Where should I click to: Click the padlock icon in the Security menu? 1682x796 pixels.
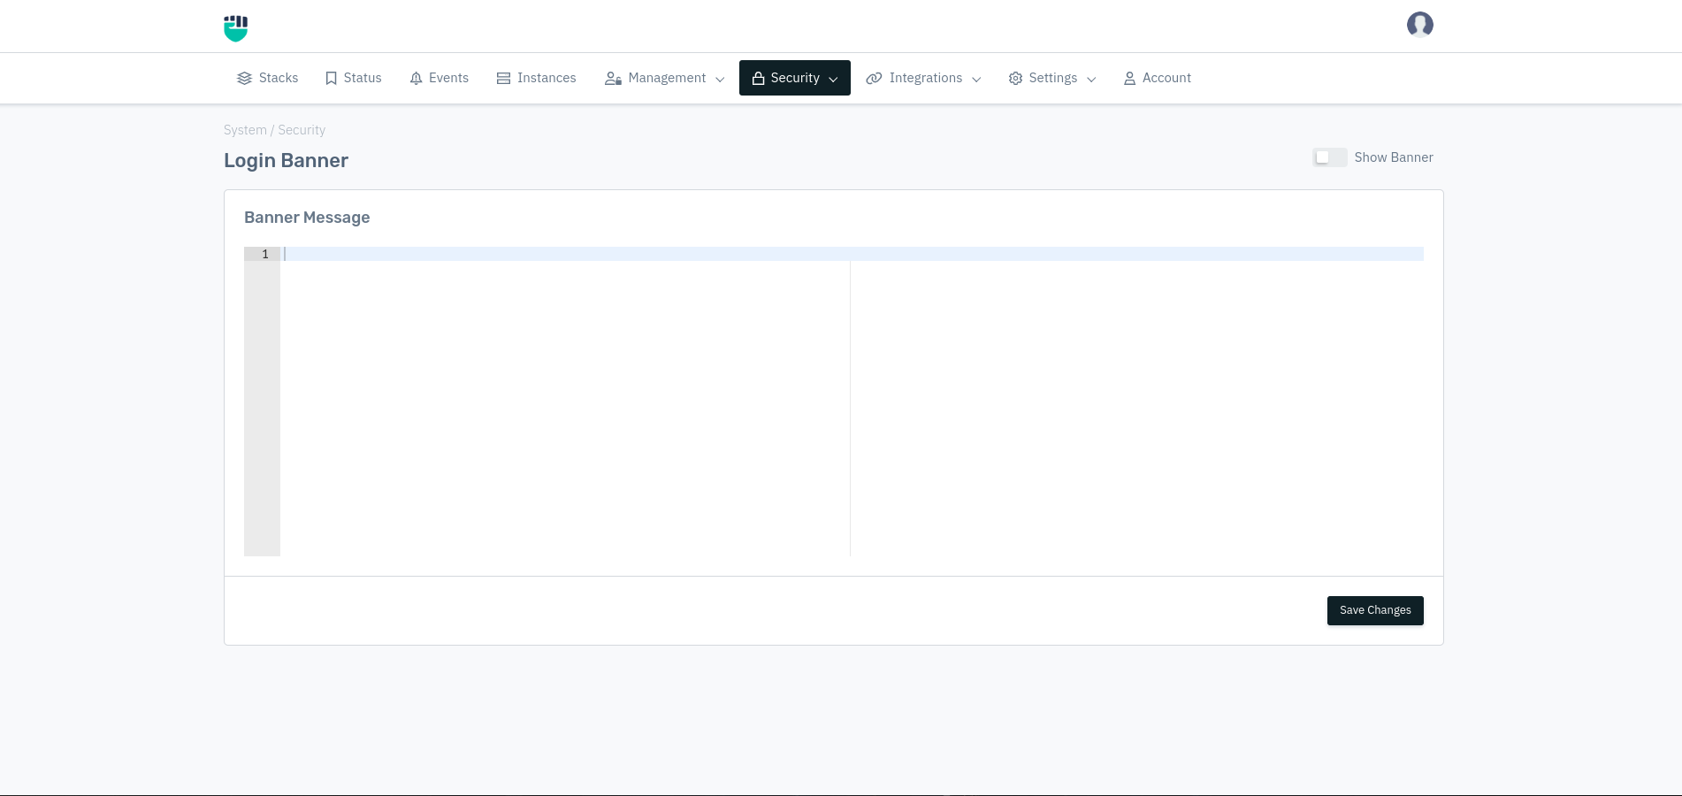pyautogui.click(x=761, y=78)
